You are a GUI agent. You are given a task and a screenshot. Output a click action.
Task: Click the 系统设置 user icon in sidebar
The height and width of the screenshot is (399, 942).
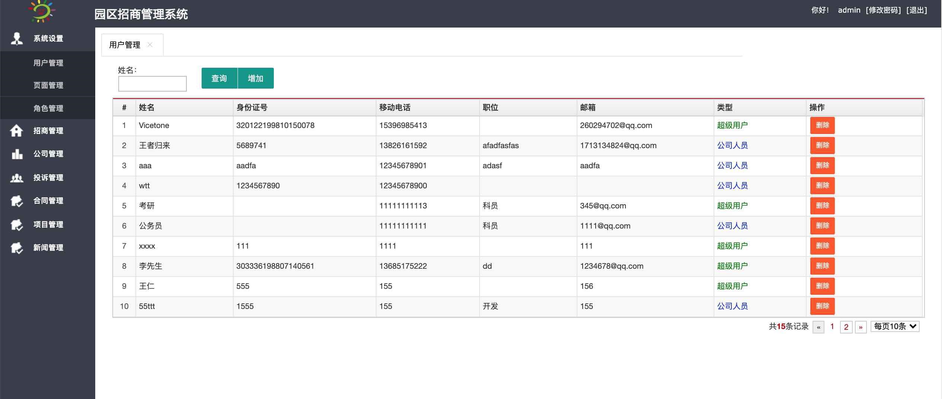(x=16, y=38)
